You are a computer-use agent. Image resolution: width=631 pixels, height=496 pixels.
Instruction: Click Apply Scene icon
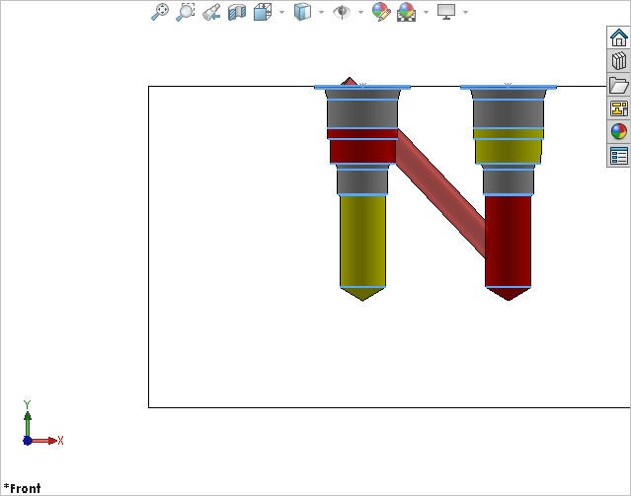click(406, 12)
